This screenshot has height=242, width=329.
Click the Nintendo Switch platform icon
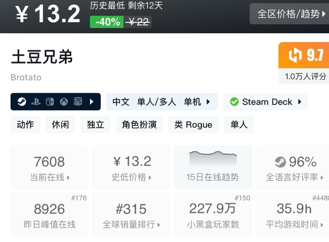click(50, 102)
